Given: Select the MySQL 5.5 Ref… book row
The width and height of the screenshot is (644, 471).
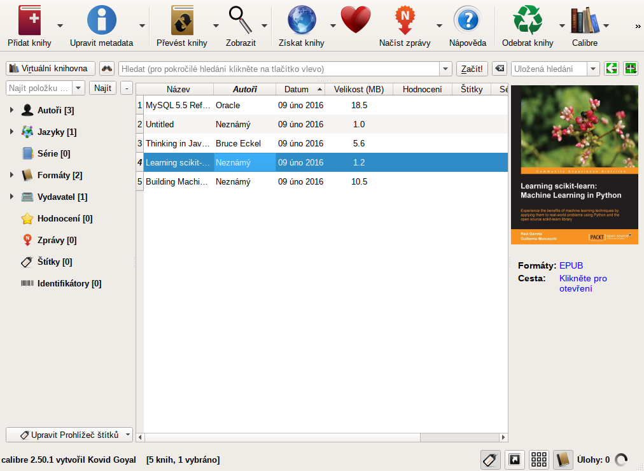Looking at the screenshot, I should tap(326, 105).
